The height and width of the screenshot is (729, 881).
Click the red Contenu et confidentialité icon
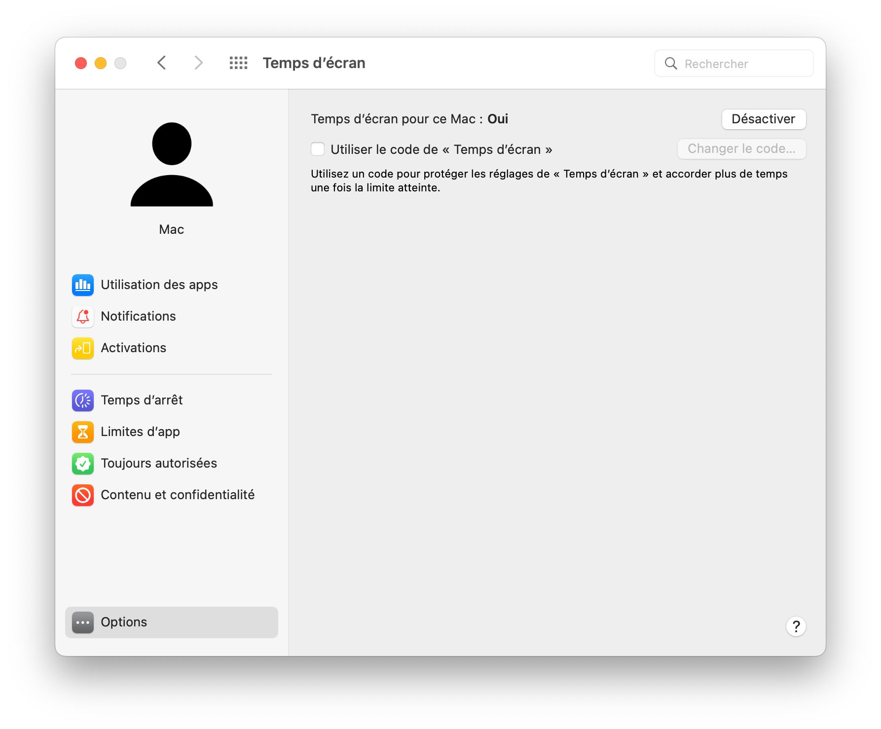83,495
